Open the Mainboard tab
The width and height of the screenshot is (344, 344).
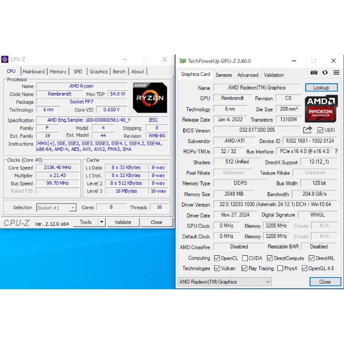[33, 72]
